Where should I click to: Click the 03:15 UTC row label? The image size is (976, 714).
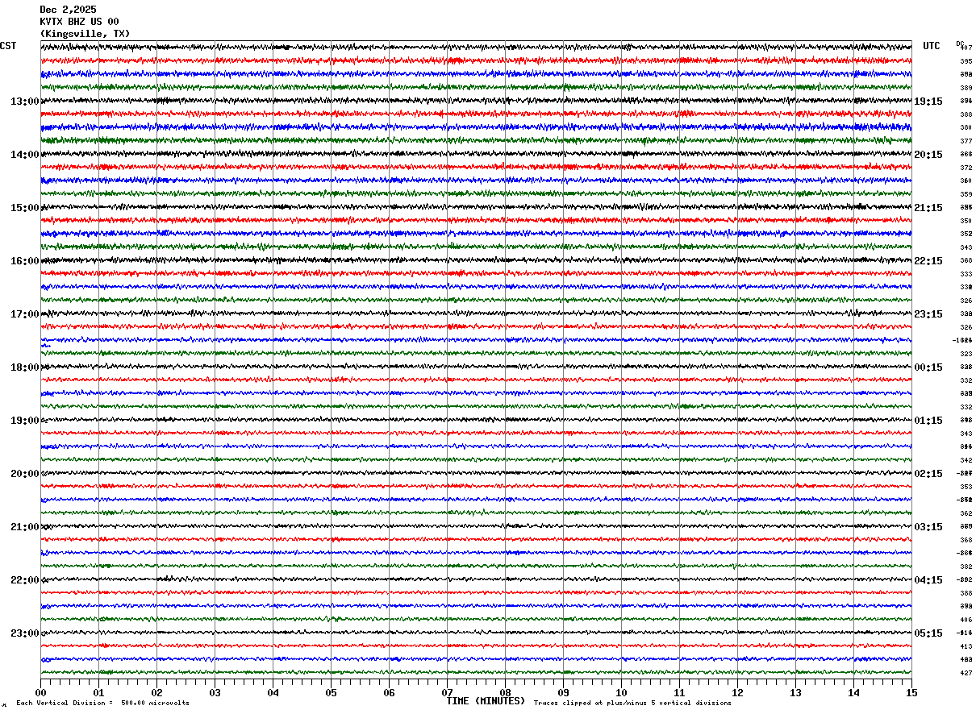[x=928, y=527]
